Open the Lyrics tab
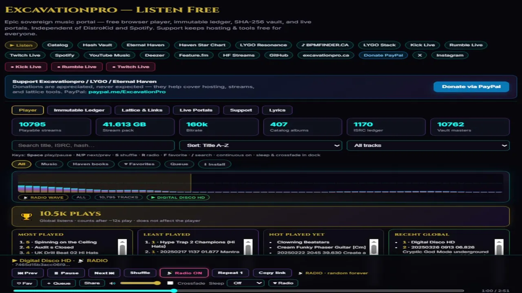This screenshot has height=293, width=522. 277,110
